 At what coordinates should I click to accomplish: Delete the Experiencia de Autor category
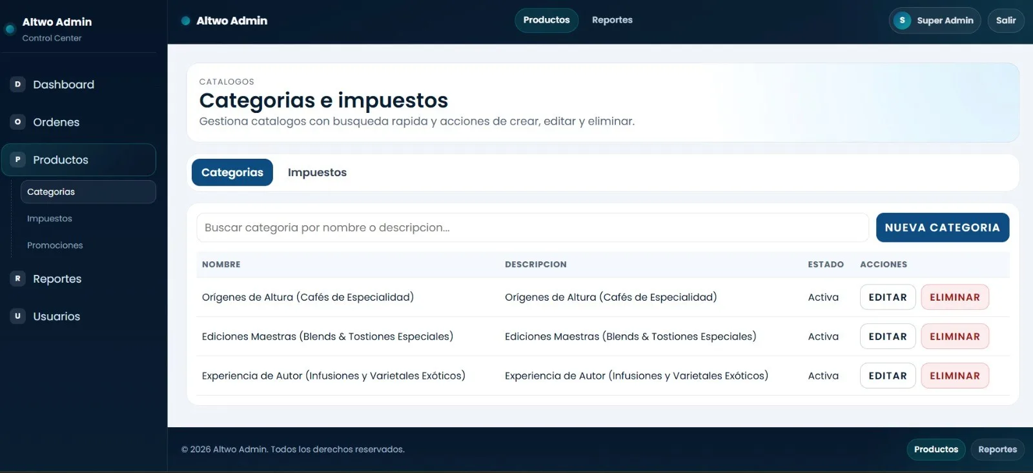coord(955,376)
